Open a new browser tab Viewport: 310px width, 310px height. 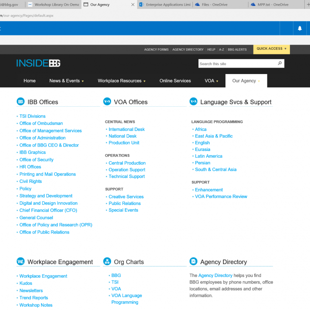click(x=308, y=4)
